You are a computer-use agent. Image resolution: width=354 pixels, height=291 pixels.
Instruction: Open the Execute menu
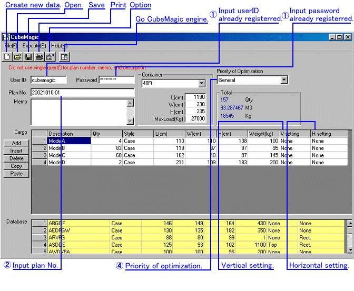coord(34,46)
